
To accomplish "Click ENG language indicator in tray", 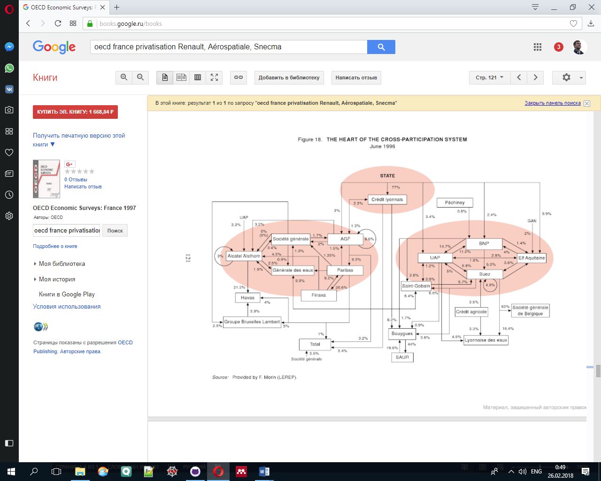I will [536, 472].
